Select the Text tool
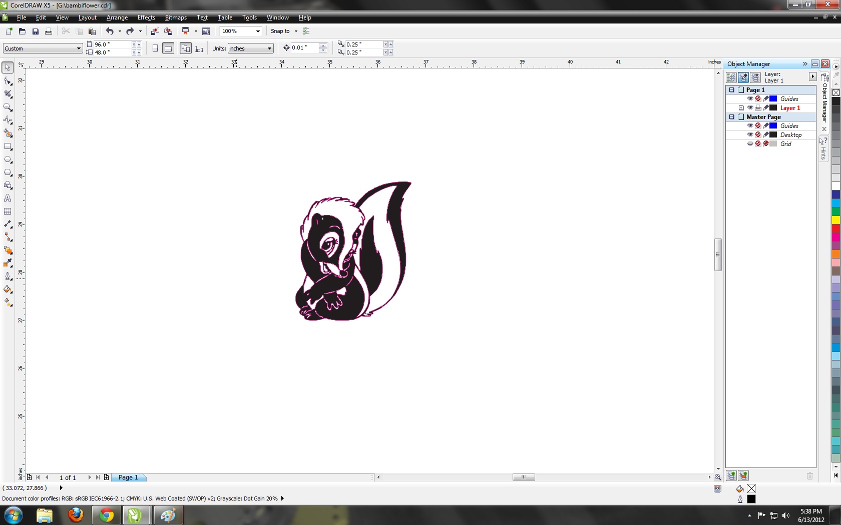841x525 pixels. (x=8, y=198)
